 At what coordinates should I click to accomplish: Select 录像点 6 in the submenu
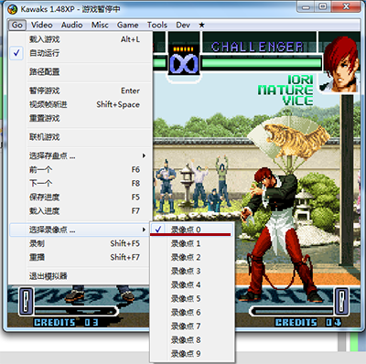click(192, 312)
